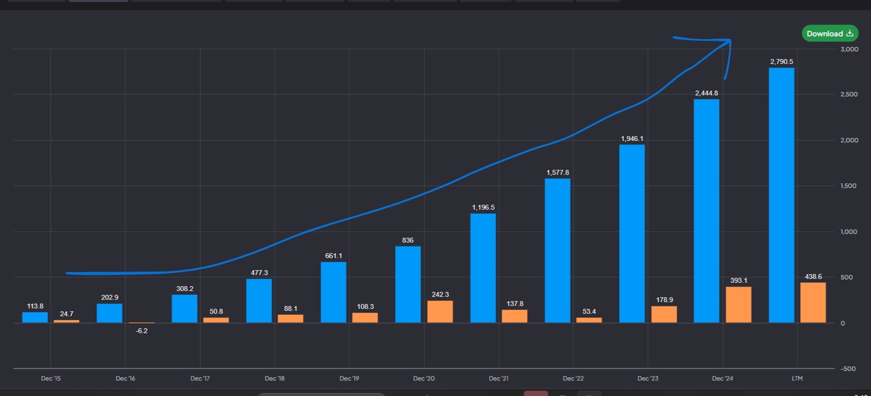The width and height of the screenshot is (871, 396).
Task: Select the orange LTM bar labeled 438.6
Action: point(813,303)
